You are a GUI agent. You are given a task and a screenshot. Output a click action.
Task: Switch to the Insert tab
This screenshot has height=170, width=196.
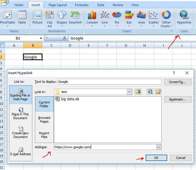click(x=36, y=5)
